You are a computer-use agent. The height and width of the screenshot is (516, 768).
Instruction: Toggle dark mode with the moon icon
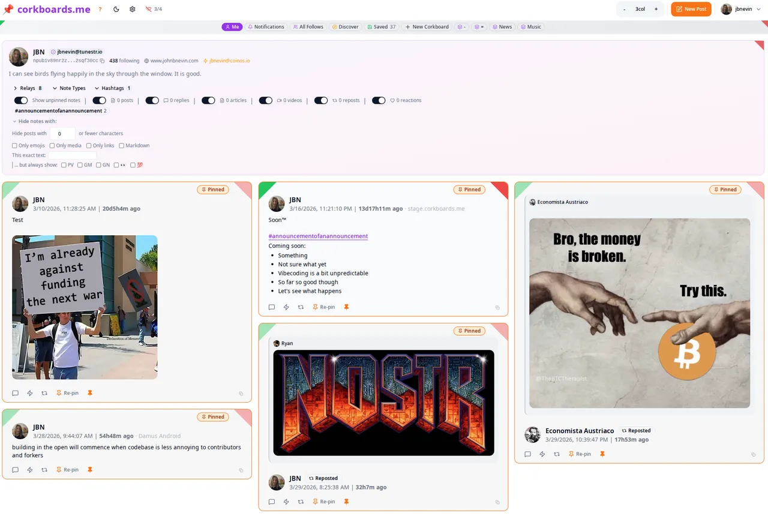pyautogui.click(x=116, y=9)
